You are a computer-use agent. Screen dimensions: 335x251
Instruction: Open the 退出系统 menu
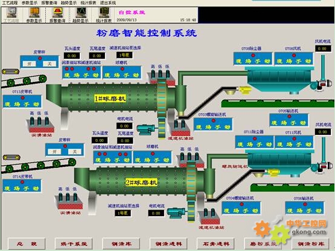point(108,3)
